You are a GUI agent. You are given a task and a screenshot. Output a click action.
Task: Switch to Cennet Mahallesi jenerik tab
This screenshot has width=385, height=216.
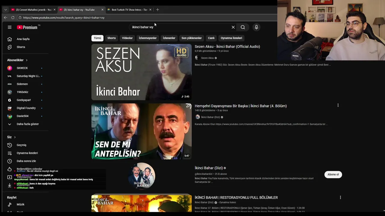point(31,10)
